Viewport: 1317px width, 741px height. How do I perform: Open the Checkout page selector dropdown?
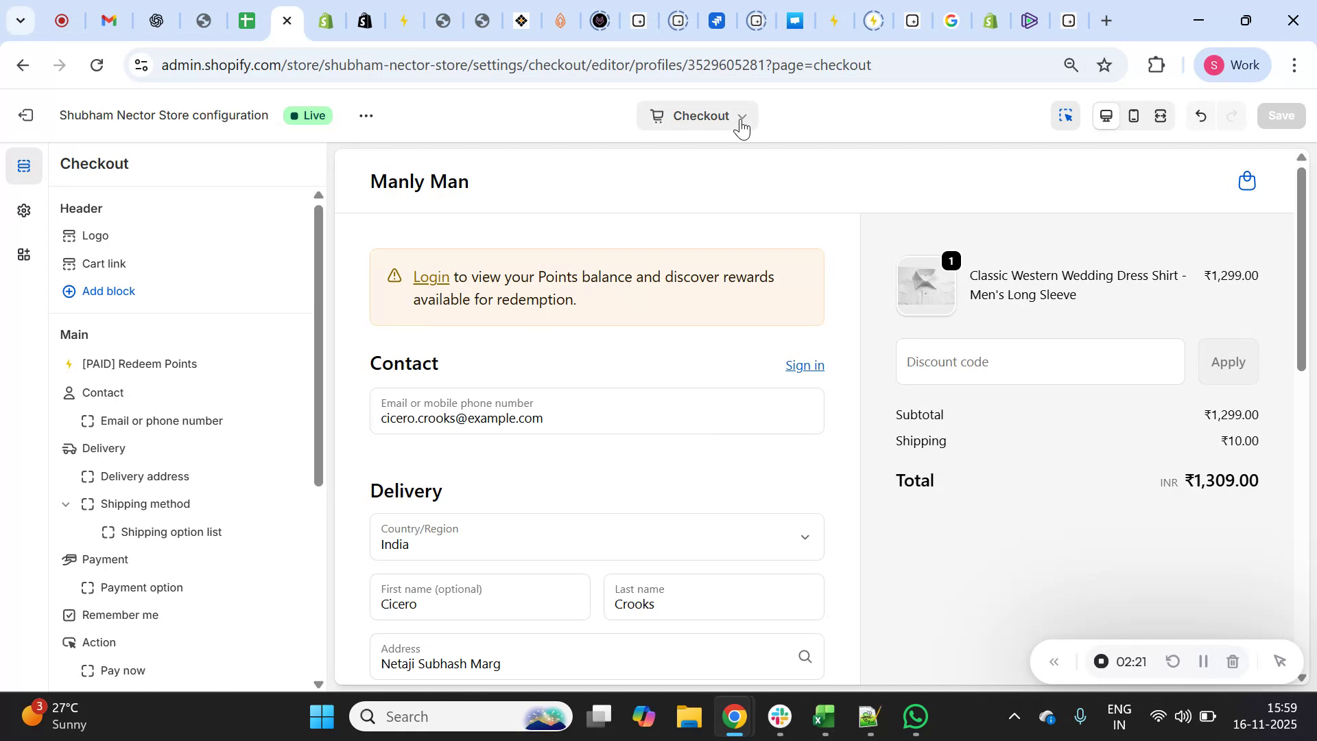(697, 115)
